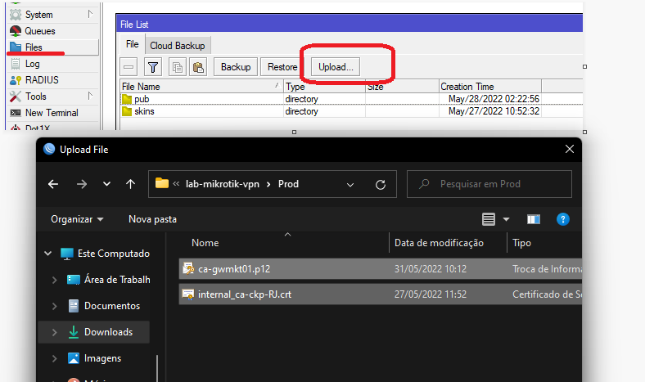
Task: Select Imagens in the navigation tree
Action: click(94, 358)
